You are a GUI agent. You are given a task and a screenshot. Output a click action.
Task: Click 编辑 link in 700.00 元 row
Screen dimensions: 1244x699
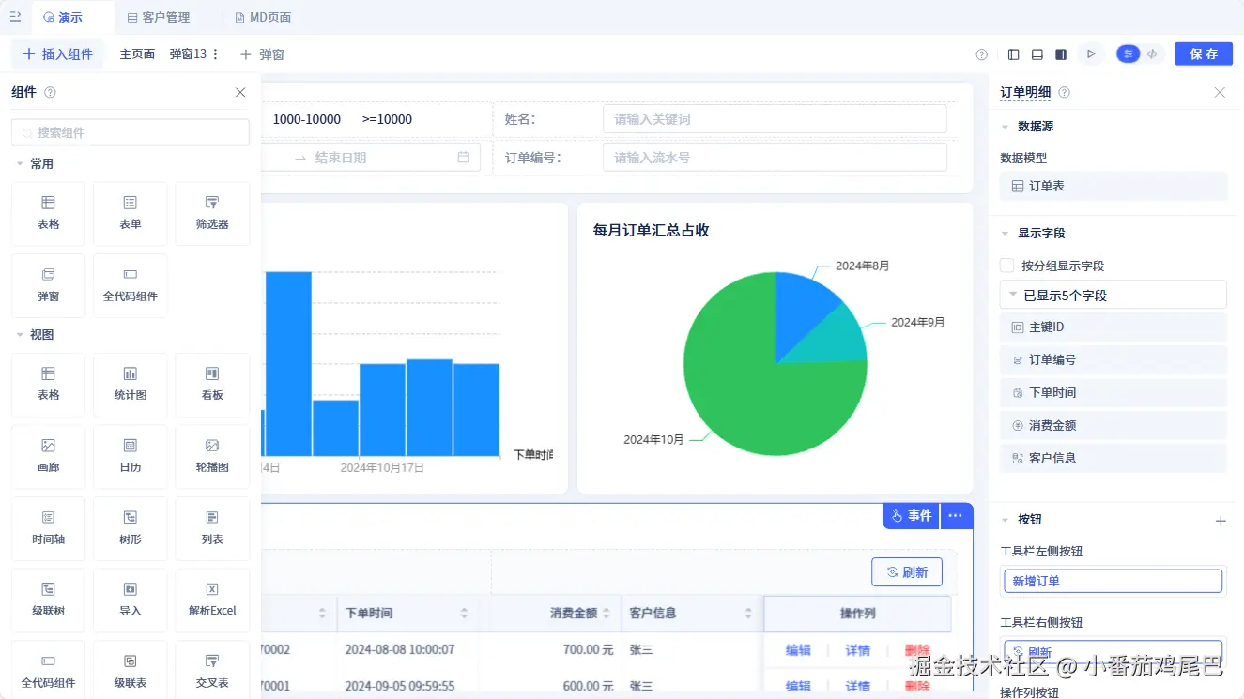(x=798, y=650)
